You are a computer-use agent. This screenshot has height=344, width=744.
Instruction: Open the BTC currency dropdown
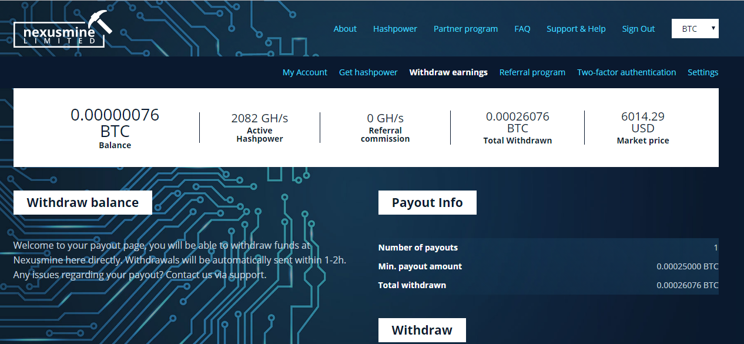tap(695, 29)
